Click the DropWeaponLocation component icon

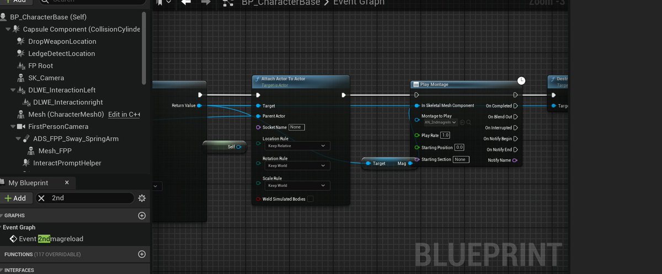tap(22, 41)
